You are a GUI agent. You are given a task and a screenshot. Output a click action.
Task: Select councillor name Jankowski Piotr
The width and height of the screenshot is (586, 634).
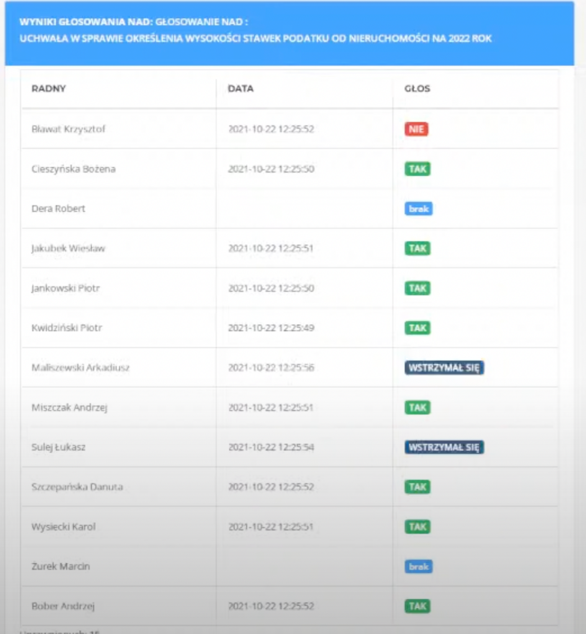(65, 288)
